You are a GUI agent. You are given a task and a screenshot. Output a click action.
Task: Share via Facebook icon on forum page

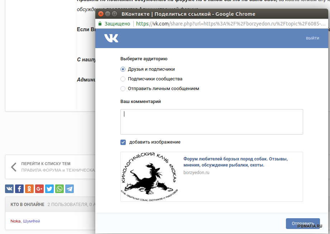(x=19, y=189)
